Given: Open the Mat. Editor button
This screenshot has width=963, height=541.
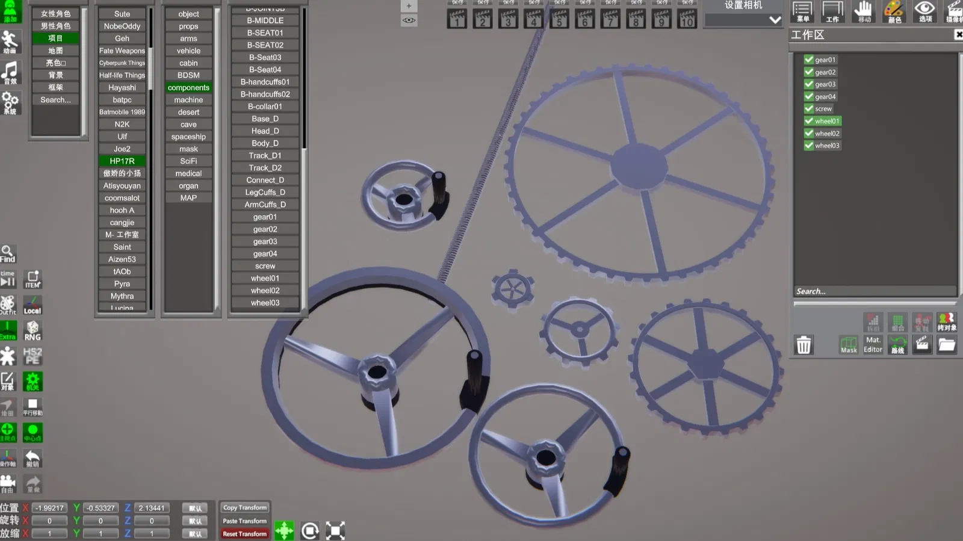Looking at the screenshot, I should point(873,345).
